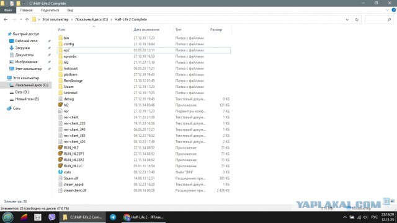
Task: Go up one folder level arrow
Action: point(27,19)
